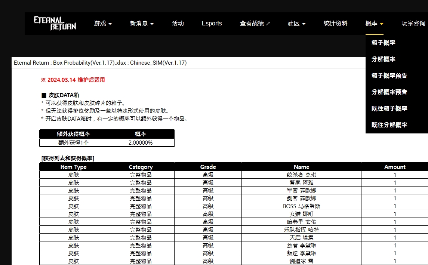Click the Amount column header

[x=395, y=167]
